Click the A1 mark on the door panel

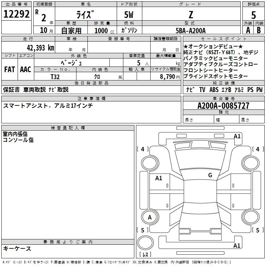[x=159, y=178]
